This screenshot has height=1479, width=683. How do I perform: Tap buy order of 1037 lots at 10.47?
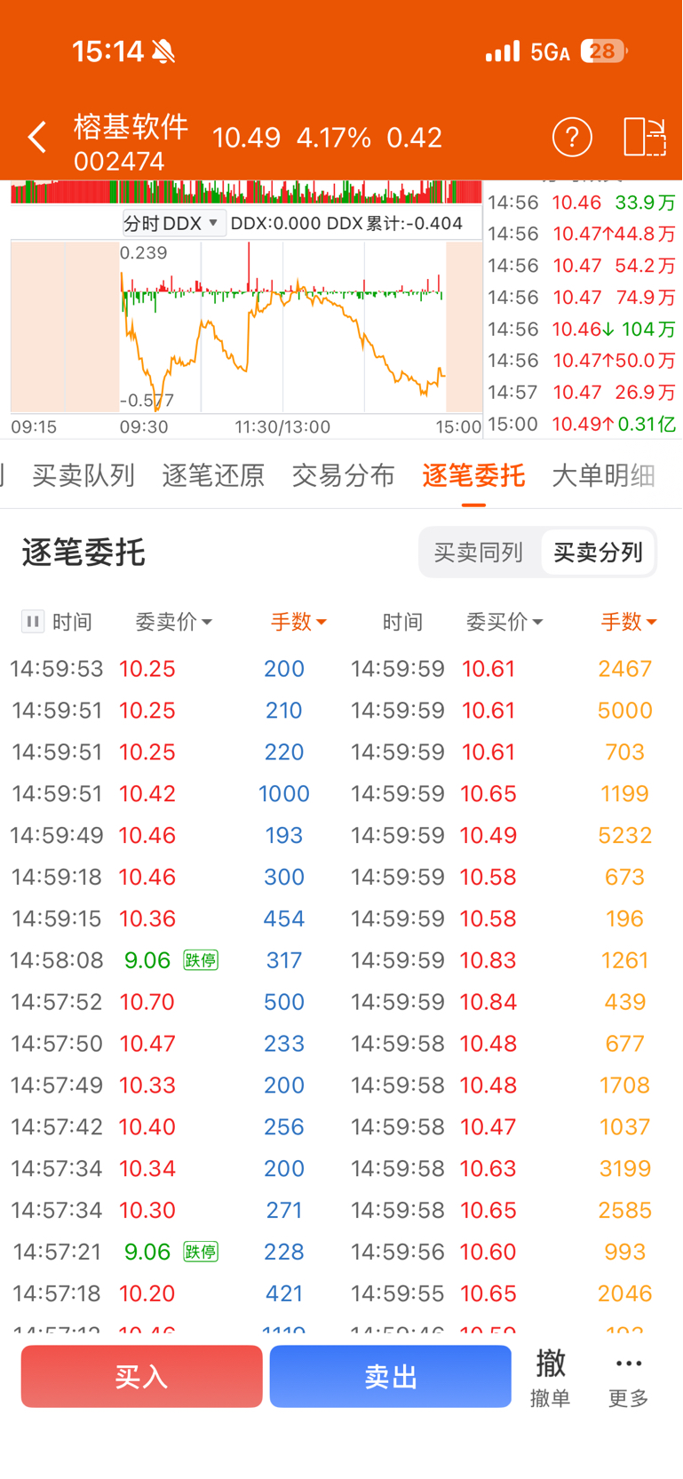512,1127
